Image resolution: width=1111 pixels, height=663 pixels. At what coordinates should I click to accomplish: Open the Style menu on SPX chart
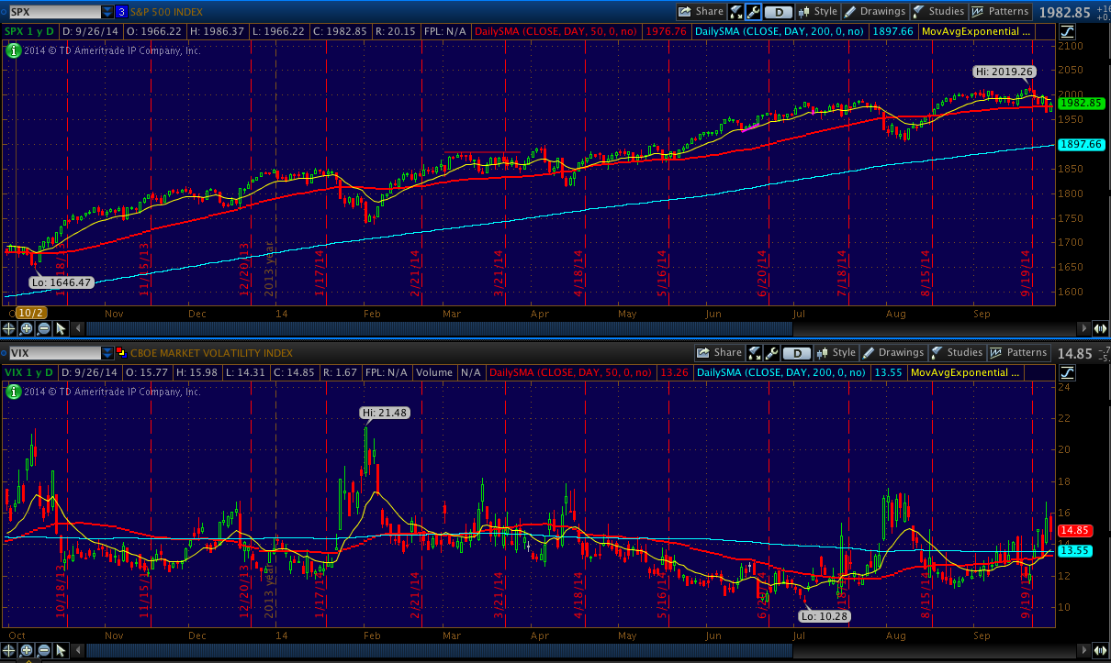(x=818, y=12)
